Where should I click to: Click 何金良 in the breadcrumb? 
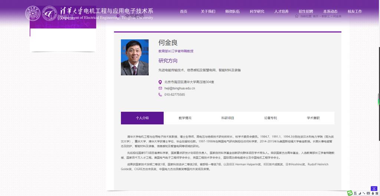tap(337, 16)
